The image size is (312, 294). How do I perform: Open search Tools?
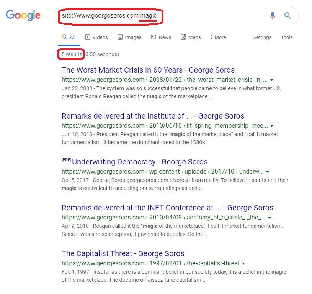[287, 37]
